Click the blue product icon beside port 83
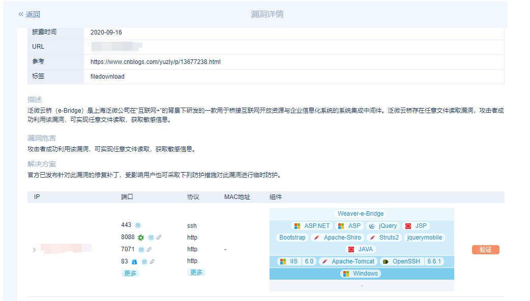The width and height of the screenshot is (530, 301). (x=134, y=262)
